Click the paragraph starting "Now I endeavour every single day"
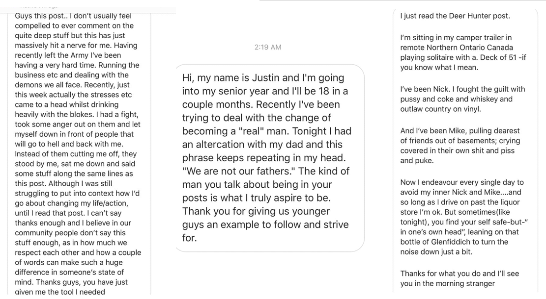This screenshot has width=546, height=299. point(463,217)
